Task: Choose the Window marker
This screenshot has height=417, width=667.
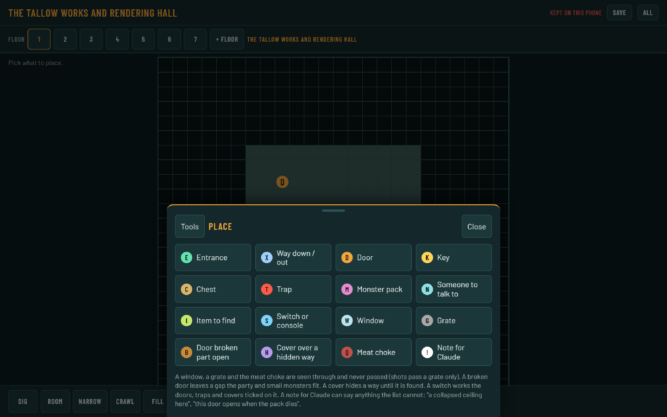Action: [373, 321]
